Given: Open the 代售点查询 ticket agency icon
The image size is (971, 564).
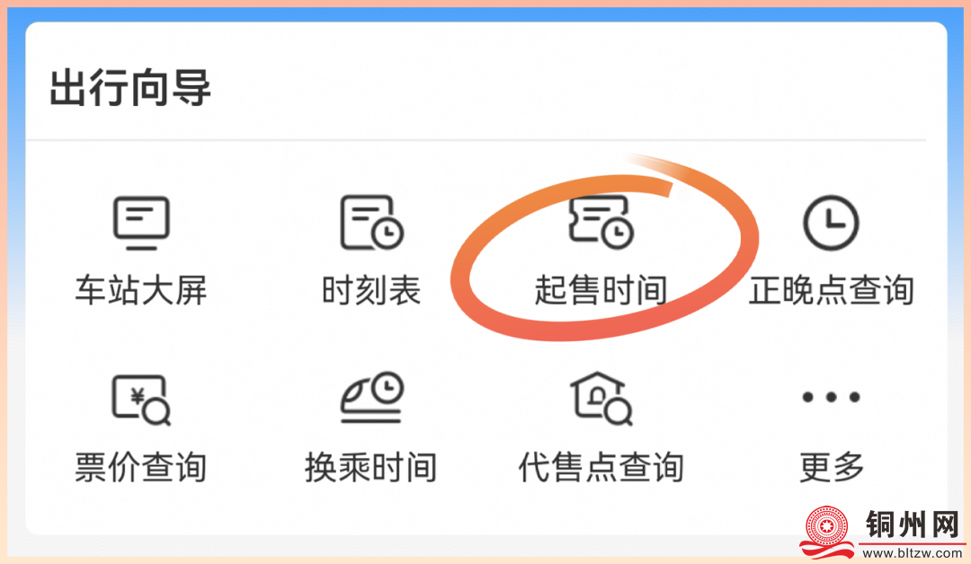Looking at the screenshot, I should pyautogui.click(x=601, y=398).
